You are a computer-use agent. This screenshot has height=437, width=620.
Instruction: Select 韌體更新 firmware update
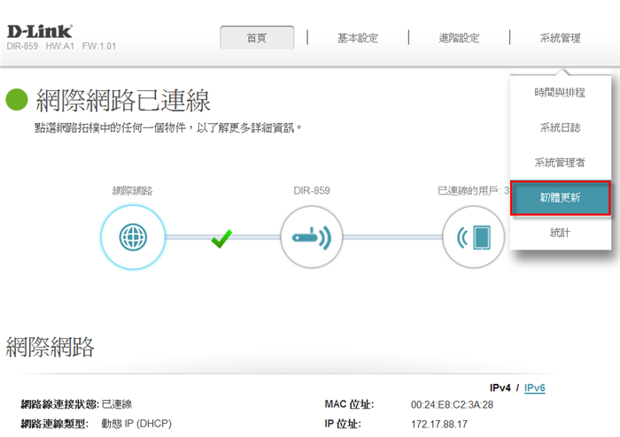560,198
